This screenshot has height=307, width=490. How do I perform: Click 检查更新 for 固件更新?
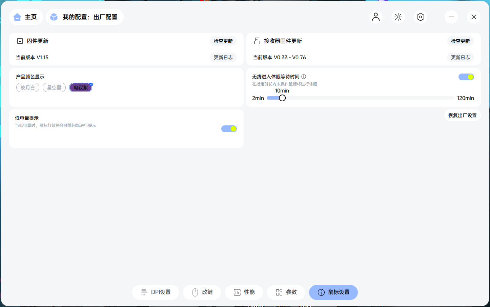point(223,41)
